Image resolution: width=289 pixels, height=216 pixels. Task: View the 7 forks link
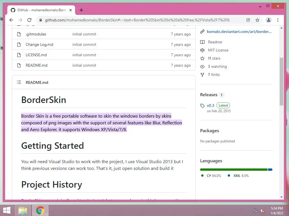pyautogui.click(x=214, y=75)
